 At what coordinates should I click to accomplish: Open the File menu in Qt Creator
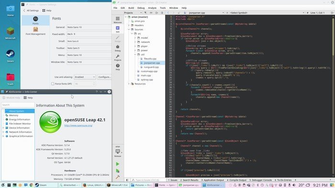pyautogui.click(x=115, y=8)
